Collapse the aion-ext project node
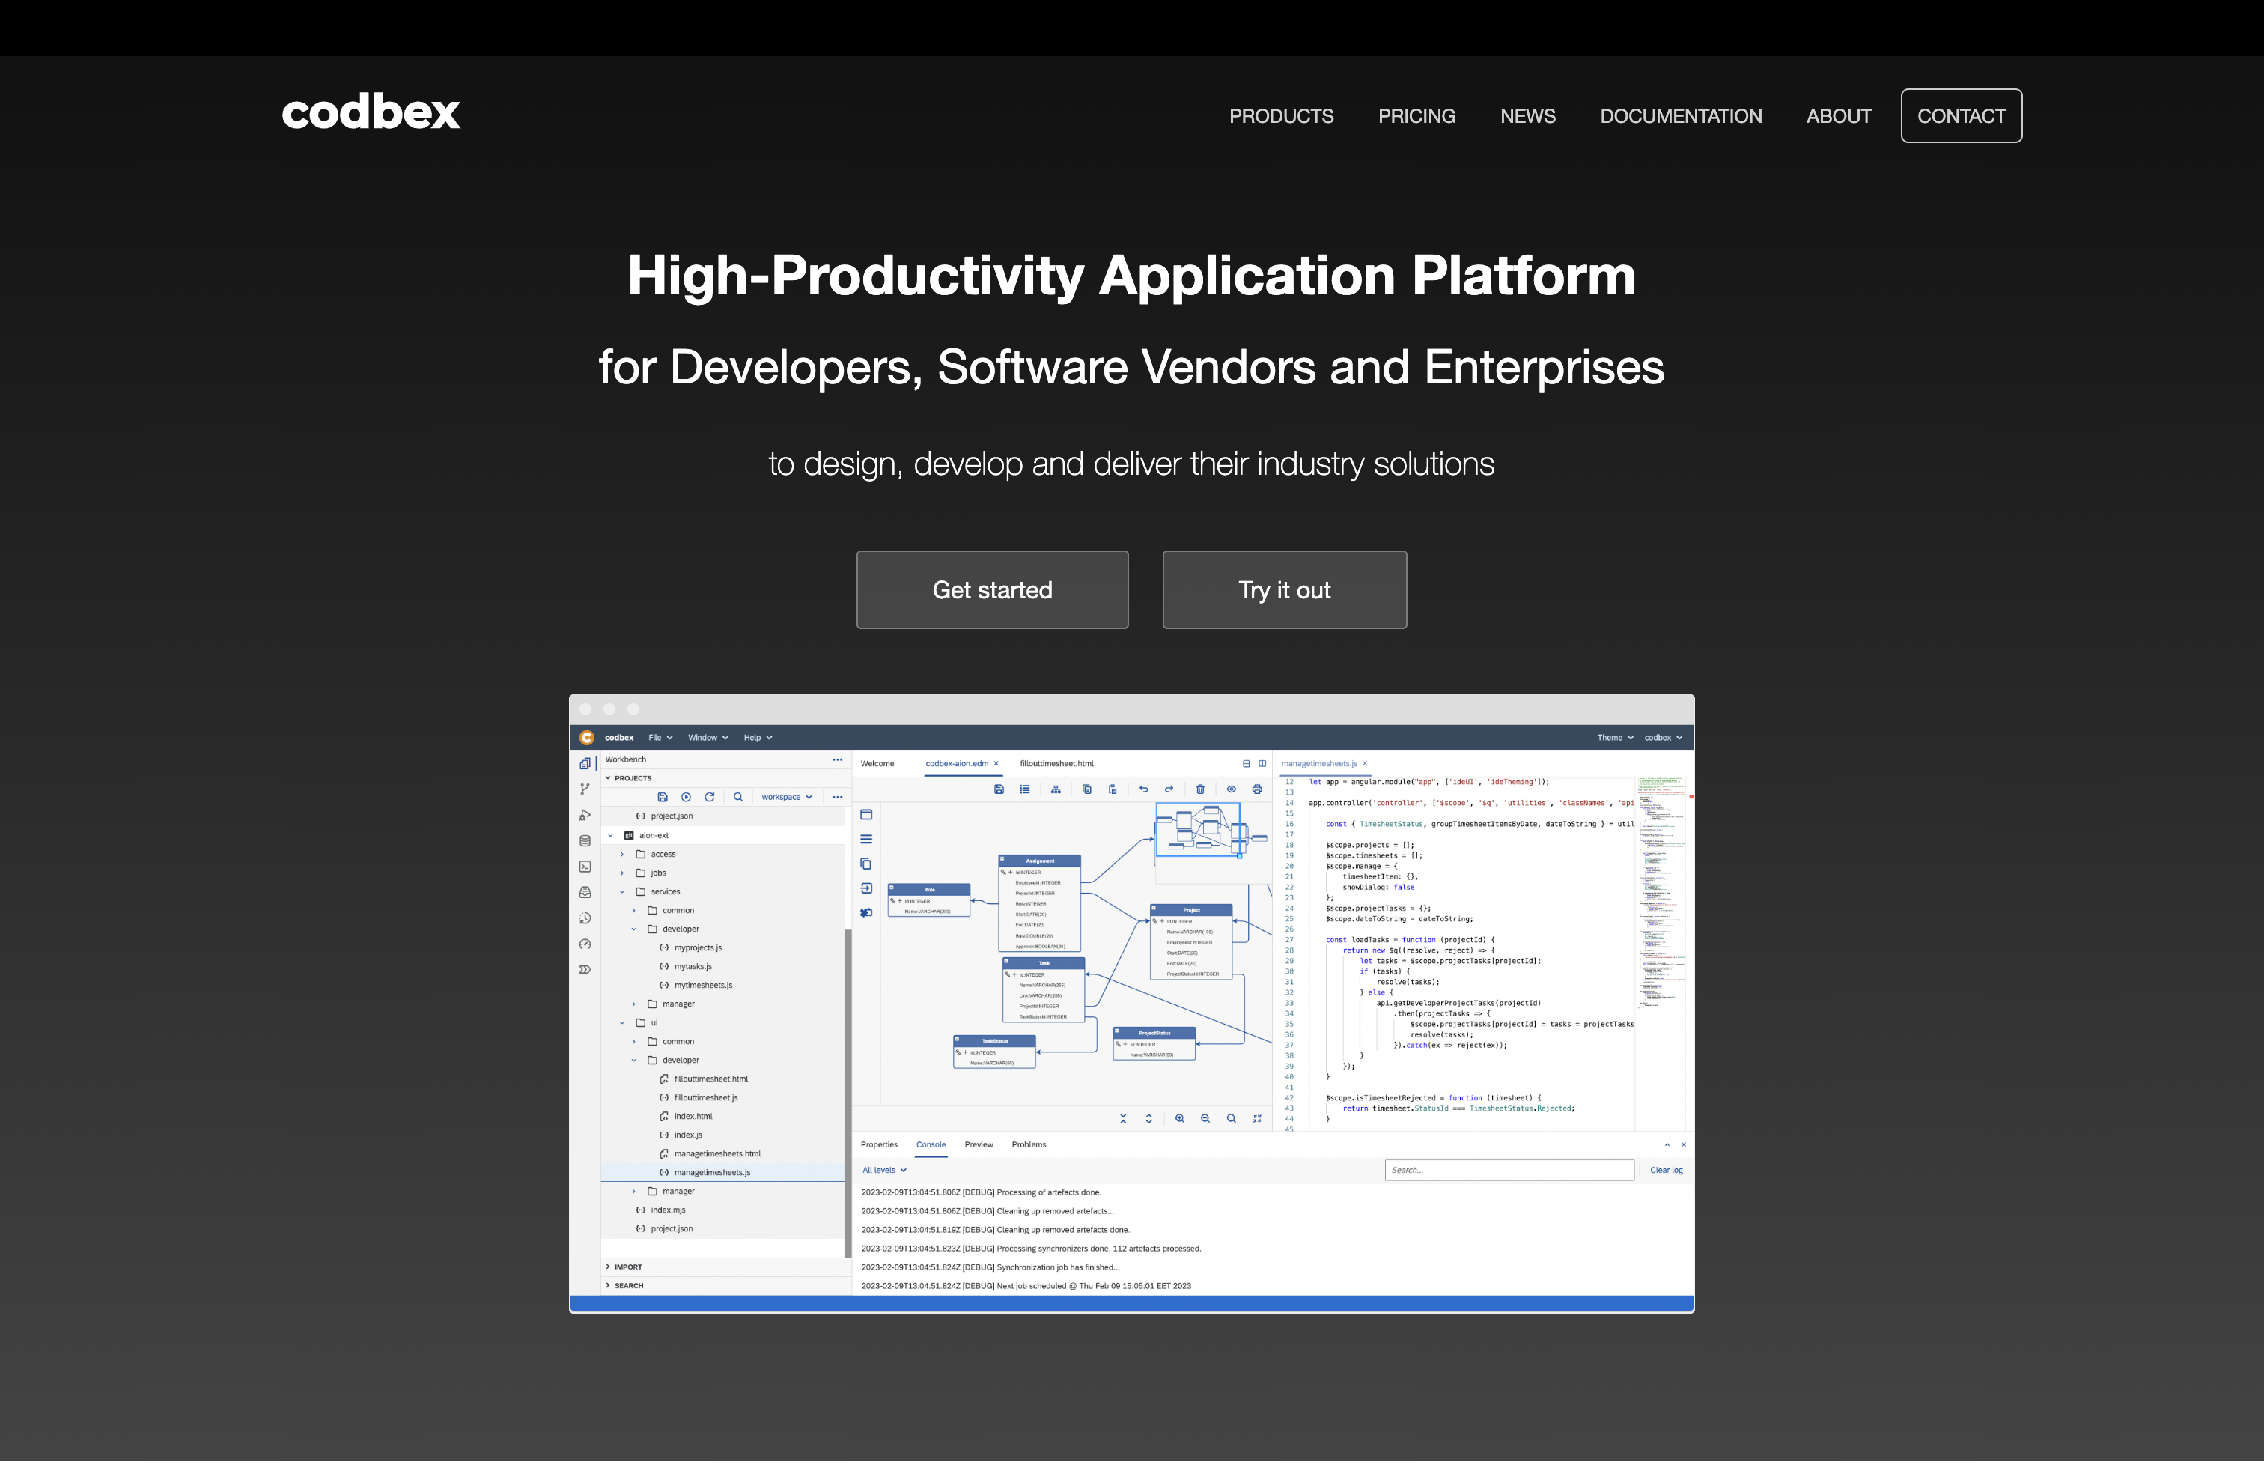This screenshot has width=2264, height=1471. 611,835
